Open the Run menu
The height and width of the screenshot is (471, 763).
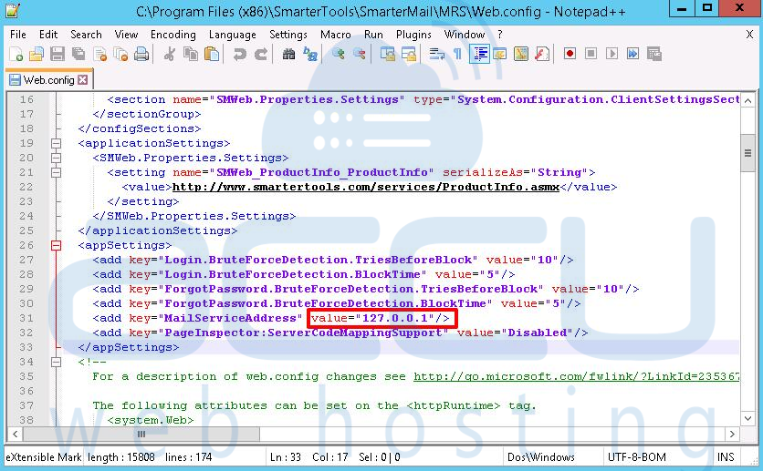373,35
